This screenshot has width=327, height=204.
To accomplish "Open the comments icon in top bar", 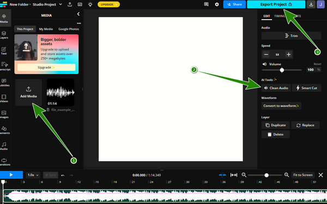I will pyautogui.click(x=206, y=4).
